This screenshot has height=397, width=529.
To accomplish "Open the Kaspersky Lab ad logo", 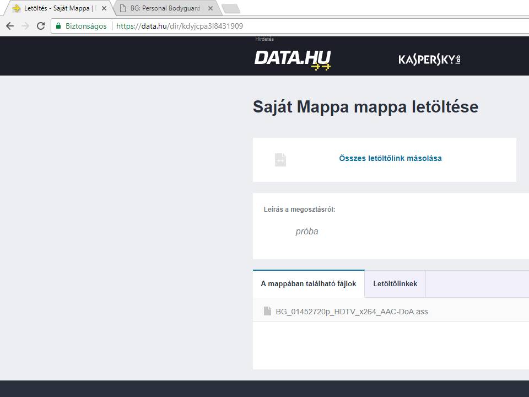I will coord(429,59).
